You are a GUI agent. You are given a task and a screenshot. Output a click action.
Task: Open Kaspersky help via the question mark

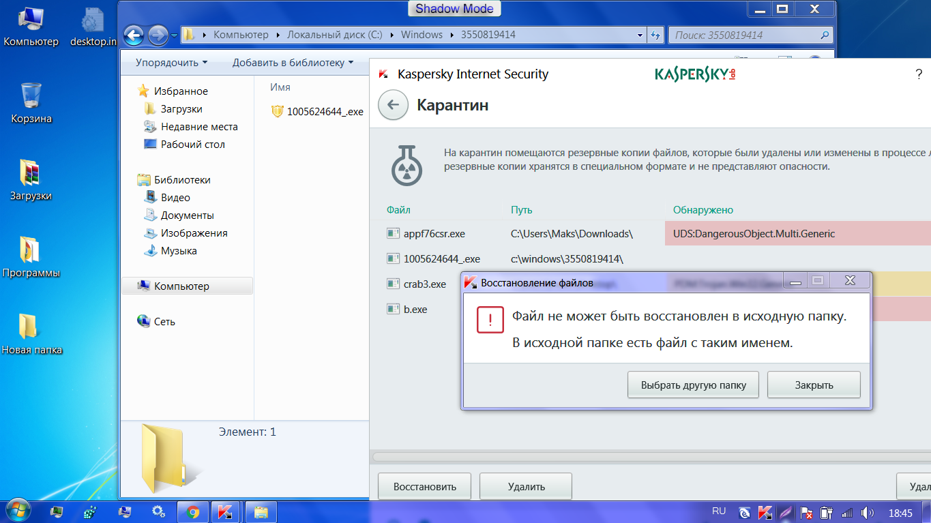[x=919, y=74]
